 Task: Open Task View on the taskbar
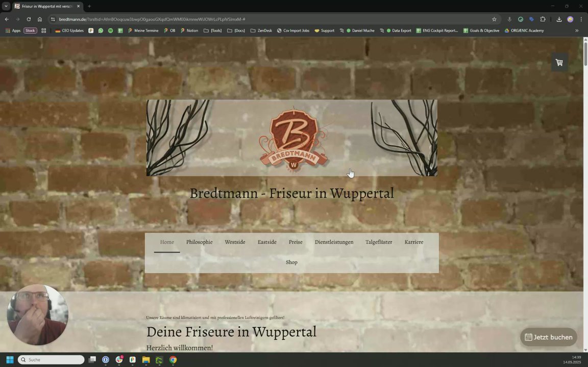click(x=92, y=359)
